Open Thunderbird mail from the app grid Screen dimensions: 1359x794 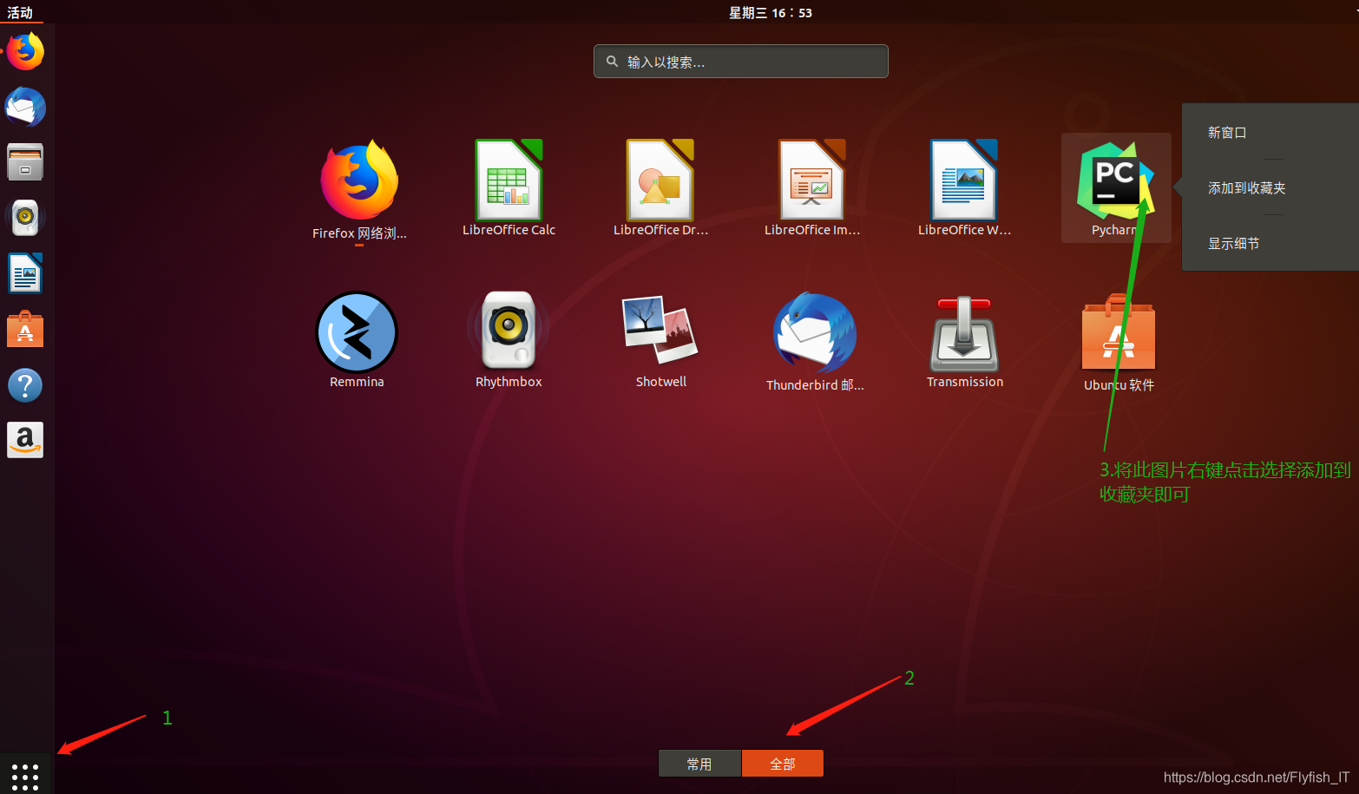[814, 333]
